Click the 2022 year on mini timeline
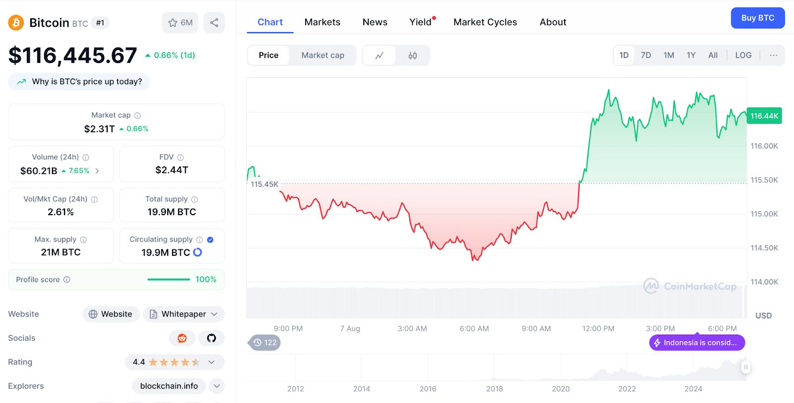The width and height of the screenshot is (794, 403). (x=627, y=389)
